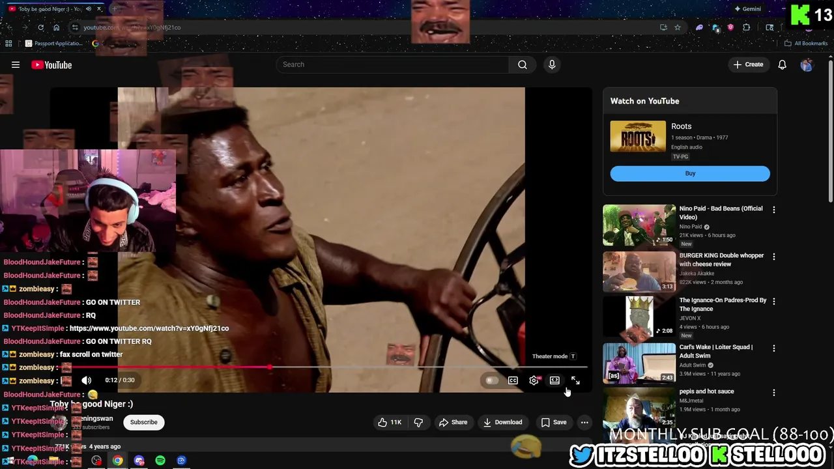Open Adult Swim channel name
Image resolution: width=834 pixels, height=469 pixels.
pos(693,365)
